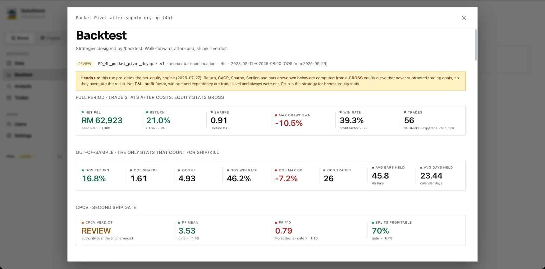Viewport: 545px width, 269px height.
Task: Select the OOS Max DD value -7.2%
Action: tap(286, 179)
